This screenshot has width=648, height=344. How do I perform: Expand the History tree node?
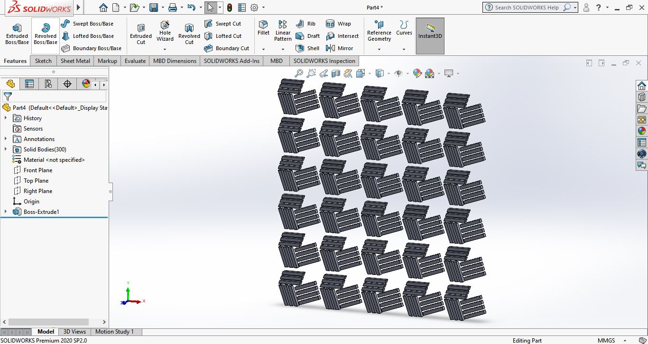pyautogui.click(x=6, y=118)
